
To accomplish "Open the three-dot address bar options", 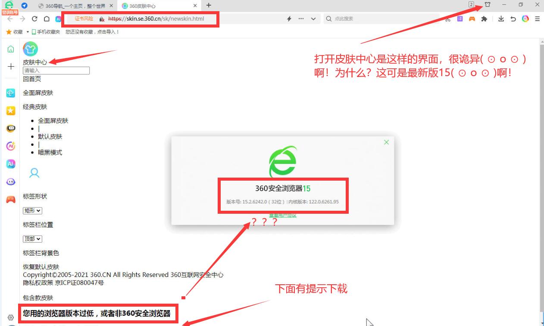I will pyautogui.click(x=301, y=19).
